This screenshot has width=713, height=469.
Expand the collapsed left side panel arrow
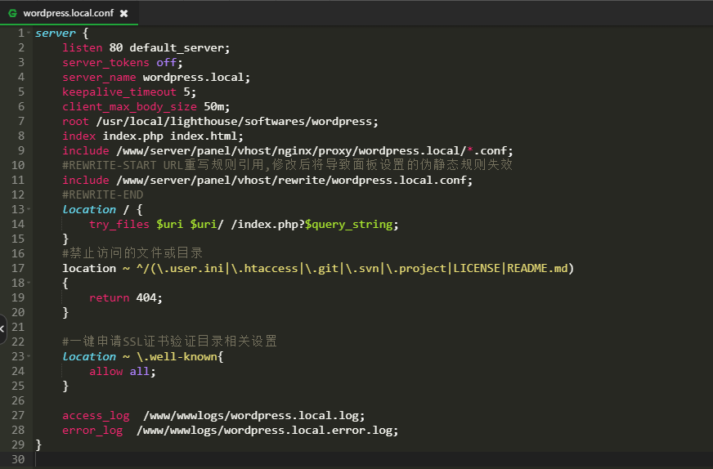coord(2,328)
